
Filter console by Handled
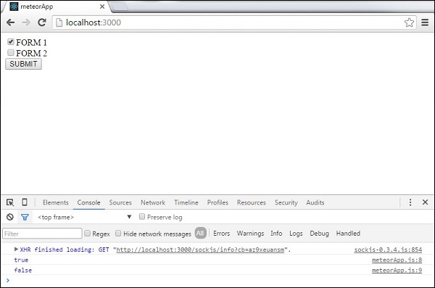[348, 234]
